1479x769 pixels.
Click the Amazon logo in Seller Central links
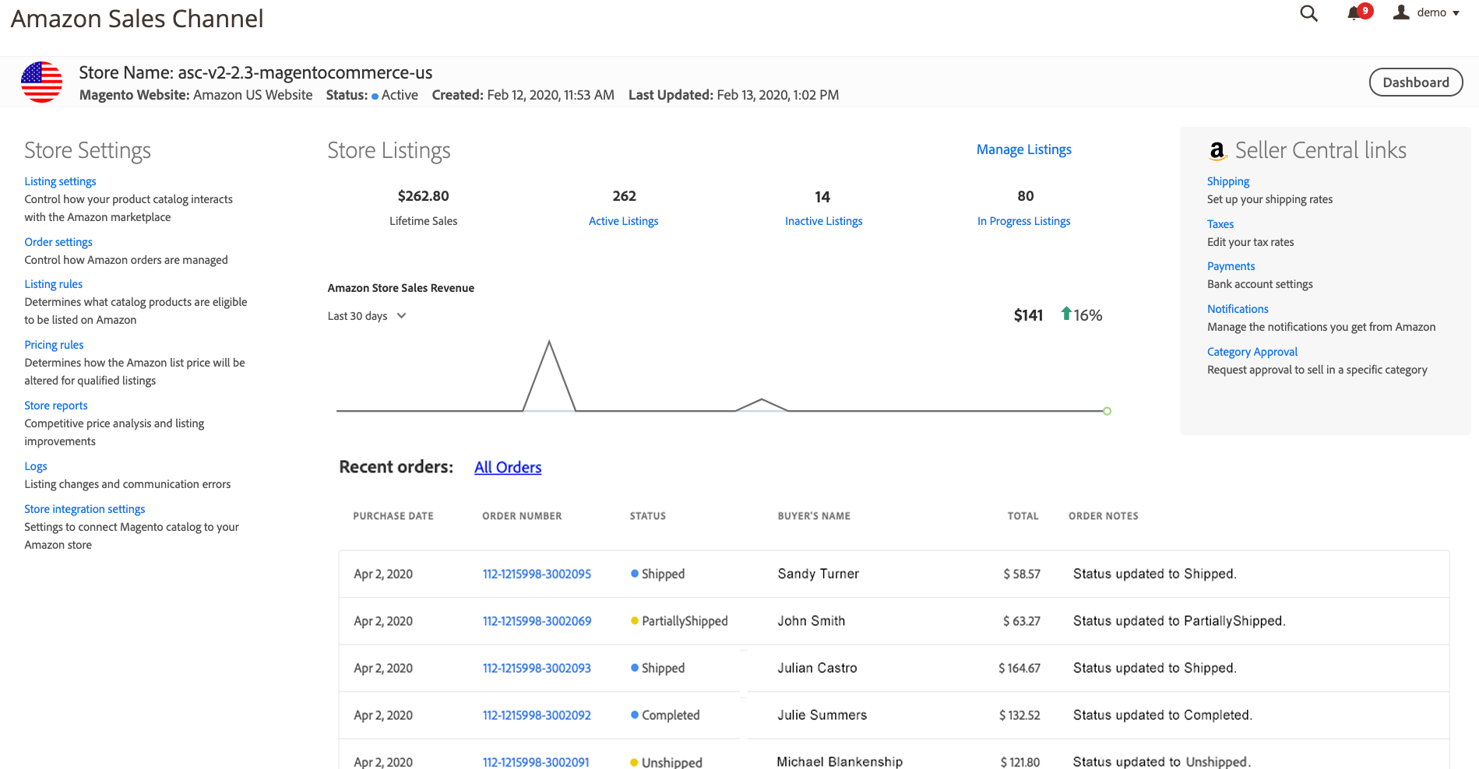[1217, 150]
